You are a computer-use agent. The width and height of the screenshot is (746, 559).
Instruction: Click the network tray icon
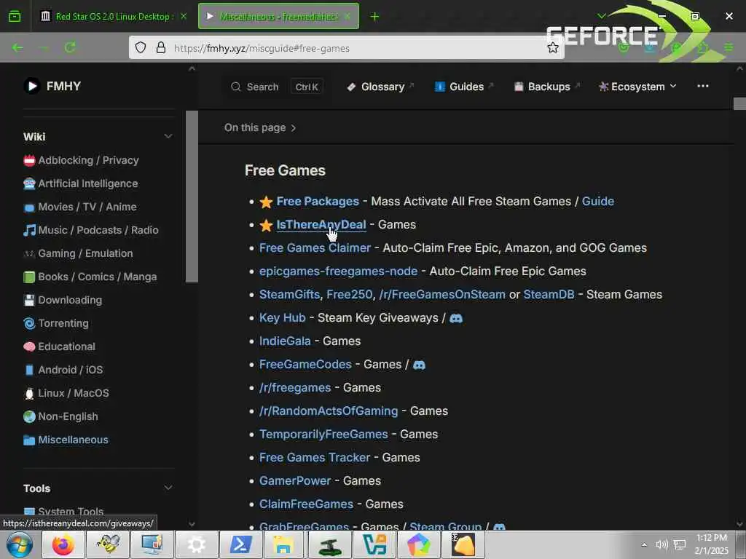(x=680, y=544)
